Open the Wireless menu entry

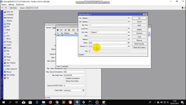tap(9, 21)
